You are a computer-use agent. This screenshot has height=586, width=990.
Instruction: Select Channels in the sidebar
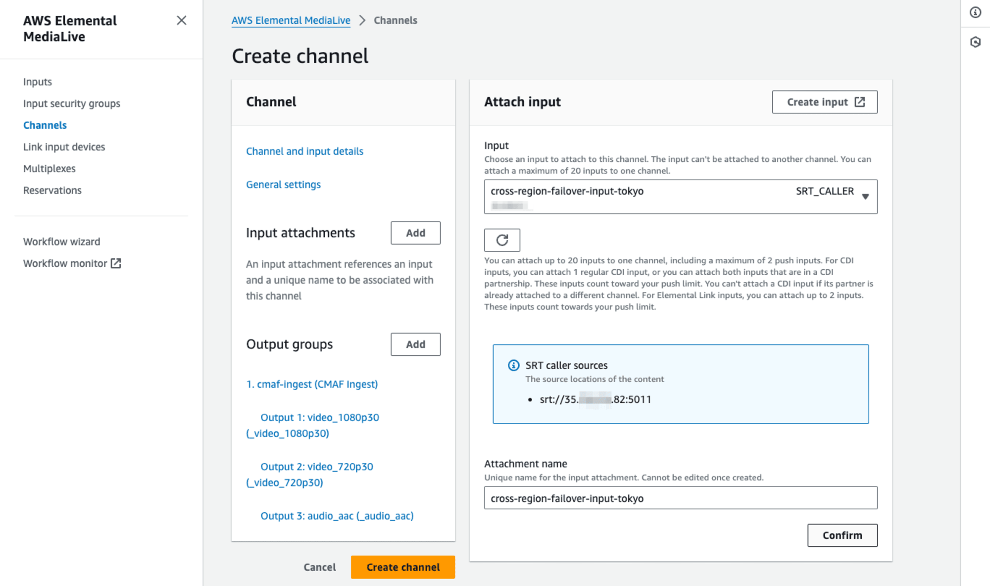tap(45, 125)
